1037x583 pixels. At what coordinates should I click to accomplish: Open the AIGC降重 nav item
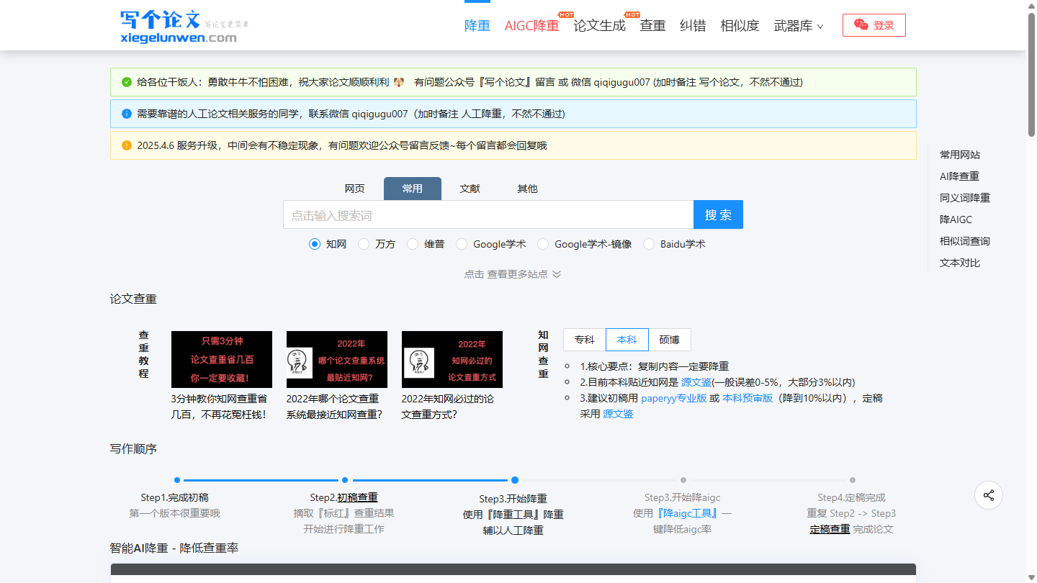pos(531,26)
